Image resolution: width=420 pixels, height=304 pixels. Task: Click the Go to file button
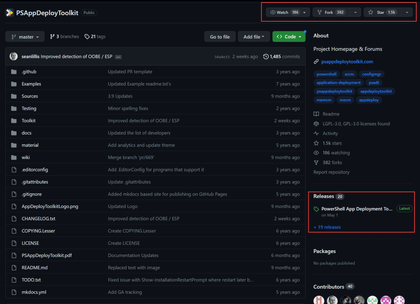click(220, 36)
